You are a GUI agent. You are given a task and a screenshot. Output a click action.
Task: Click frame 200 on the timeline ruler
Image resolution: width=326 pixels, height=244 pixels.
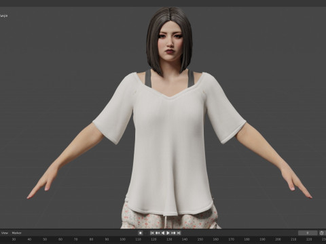click(x=278, y=239)
